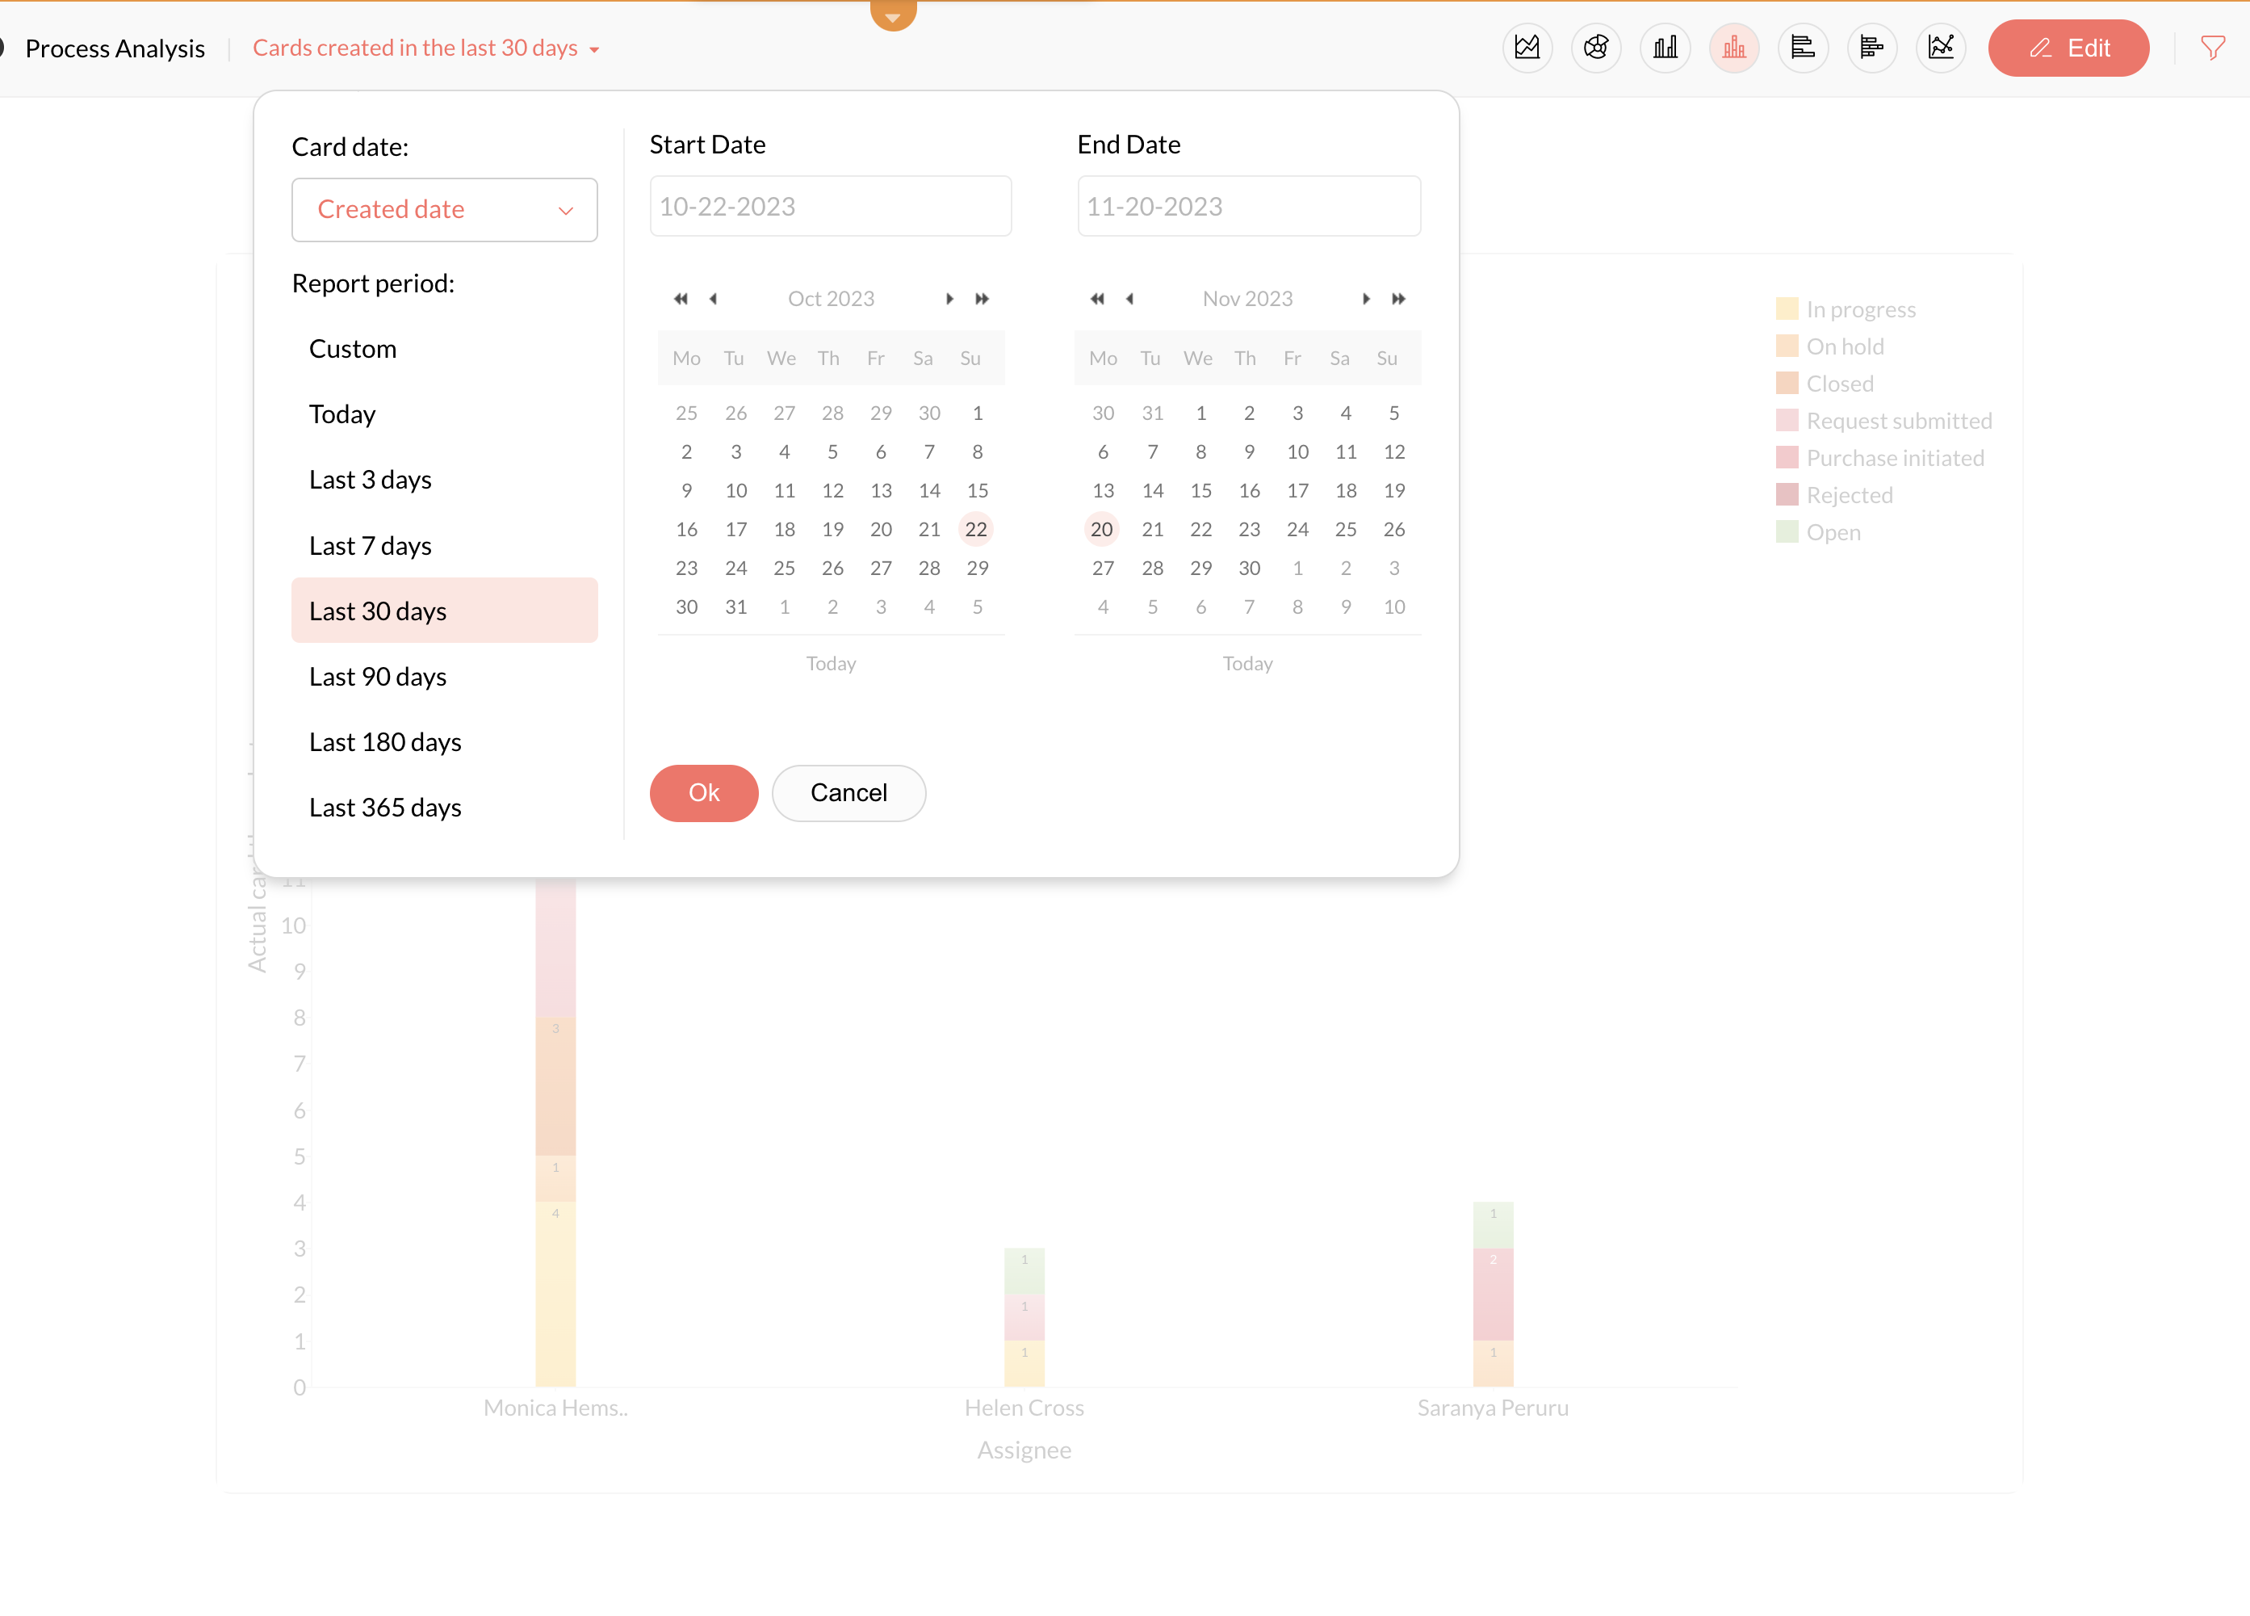This screenshot has width=2250, height=1616.
Task: Click the Start Date input field
Action: tap(831, 207)
